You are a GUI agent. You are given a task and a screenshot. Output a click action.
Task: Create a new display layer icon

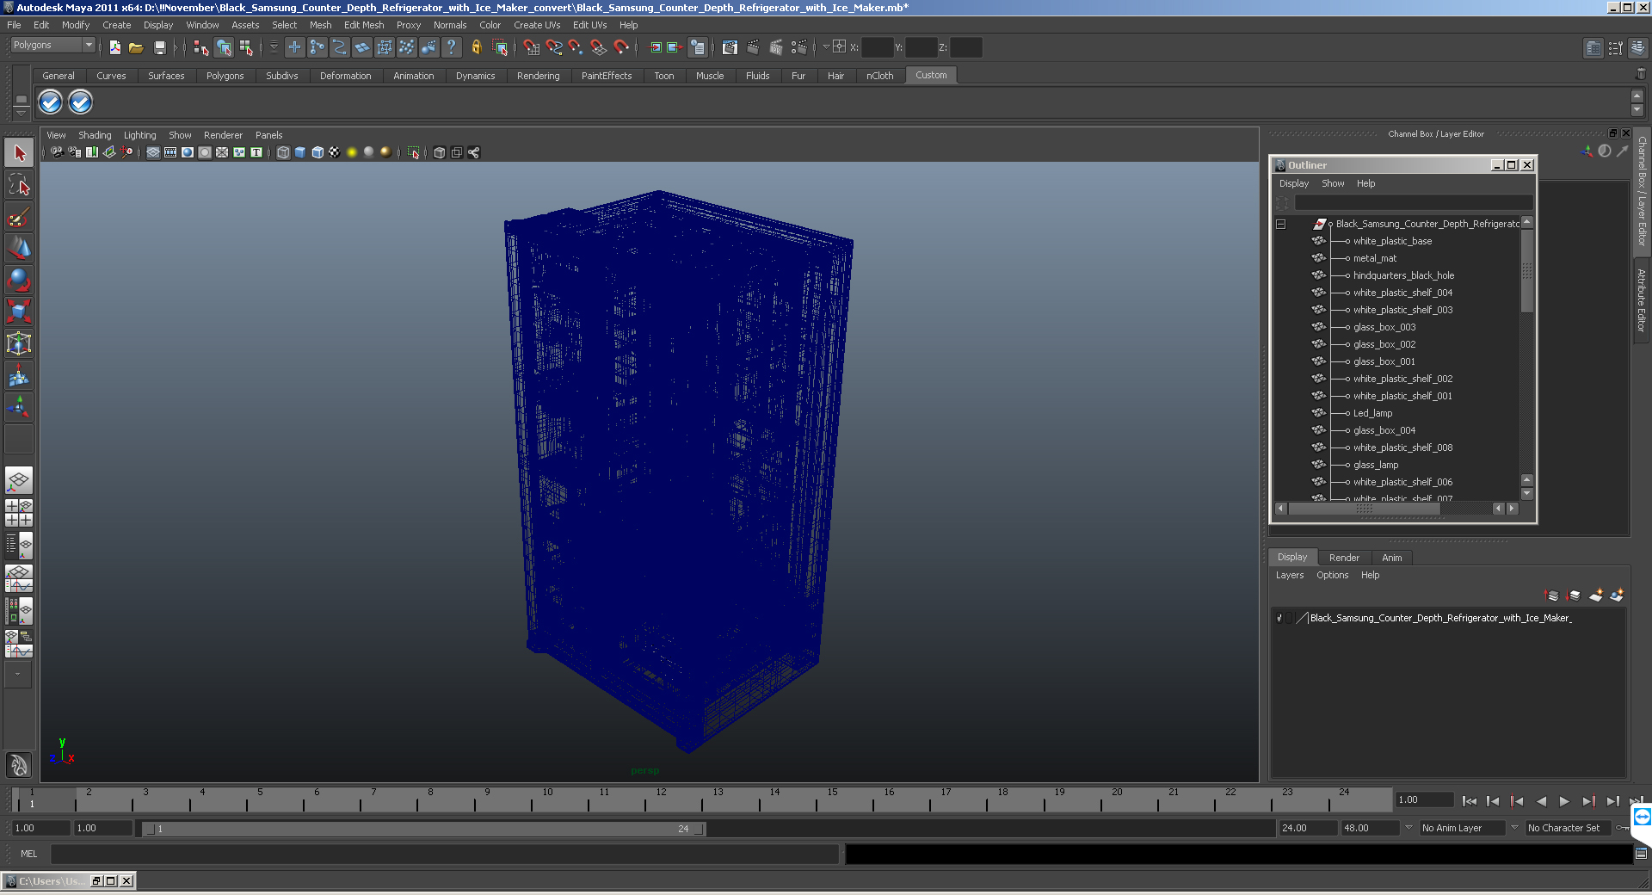(x=1596, y=596)
